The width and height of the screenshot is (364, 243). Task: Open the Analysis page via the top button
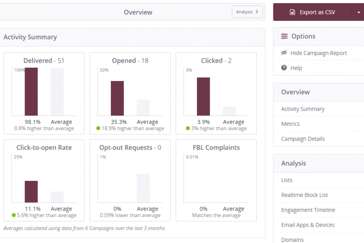pyautogui.click(x=247, y=12)
